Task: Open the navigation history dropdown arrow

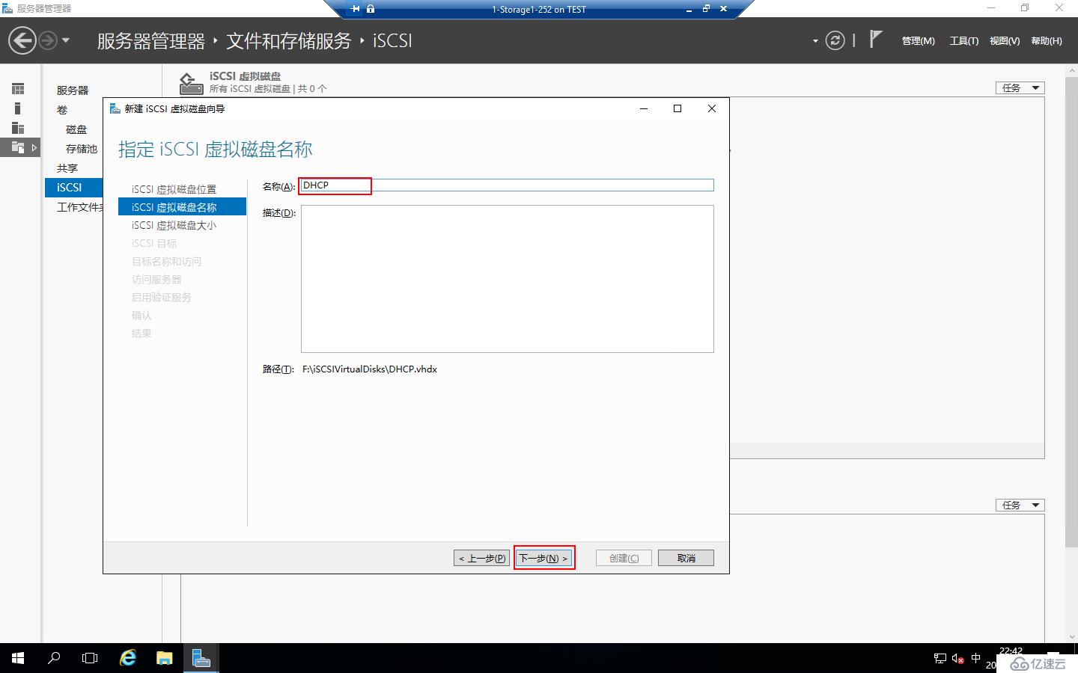Action: click(66, 40)
